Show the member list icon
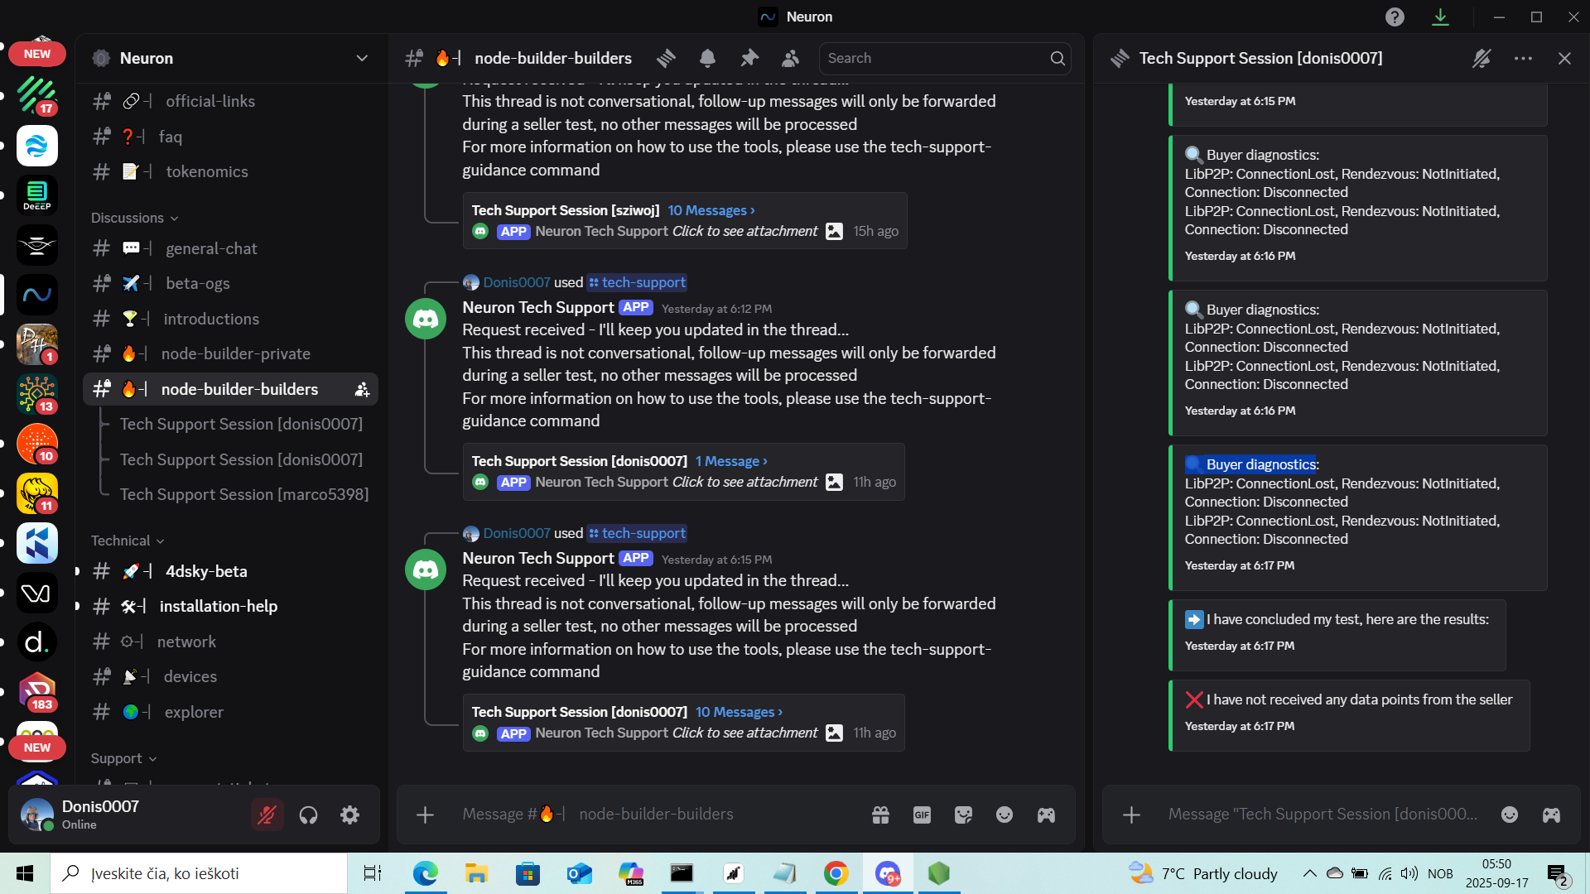This screenshot has width=1590, height=894. [x=791, y=58]
